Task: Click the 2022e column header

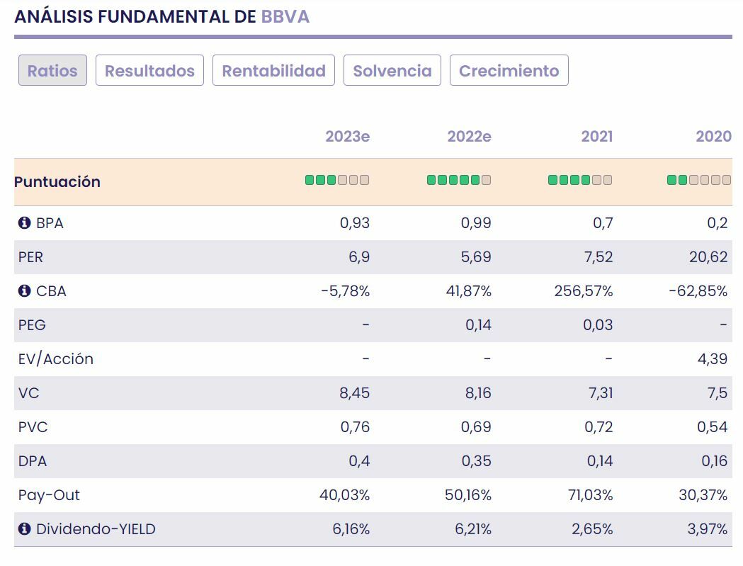Action: (x=469, y=137)
